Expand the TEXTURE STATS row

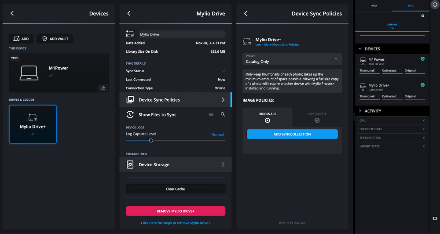point(392,138)
